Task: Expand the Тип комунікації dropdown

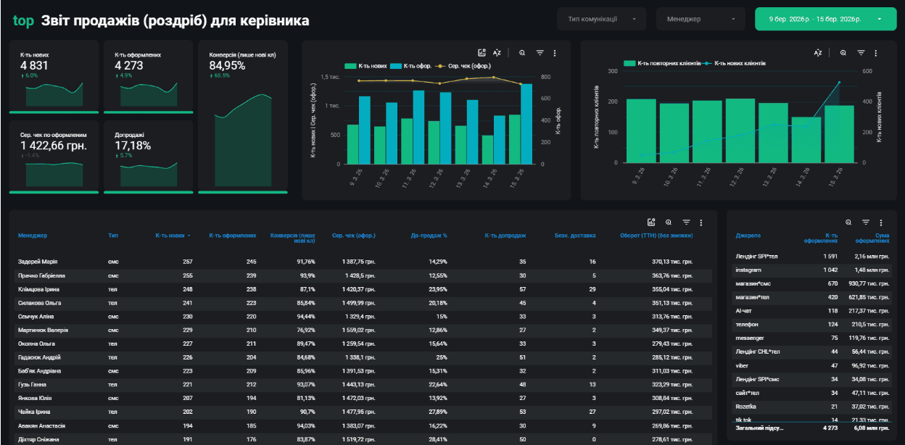Action: tap(602, 19)
